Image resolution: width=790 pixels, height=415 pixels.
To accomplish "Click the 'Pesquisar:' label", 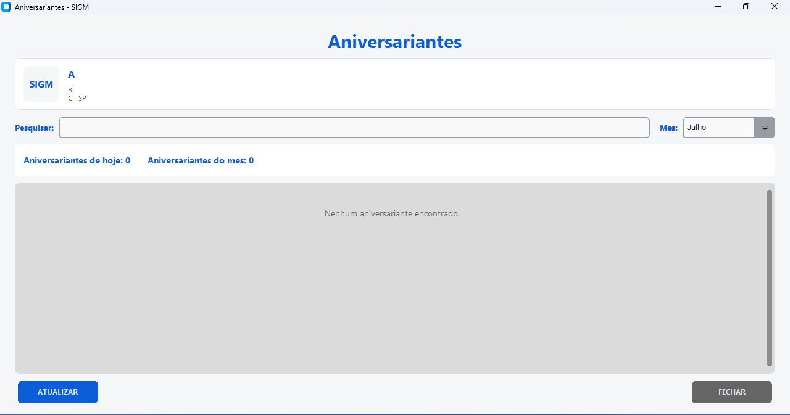I will [x=34, y=128].
